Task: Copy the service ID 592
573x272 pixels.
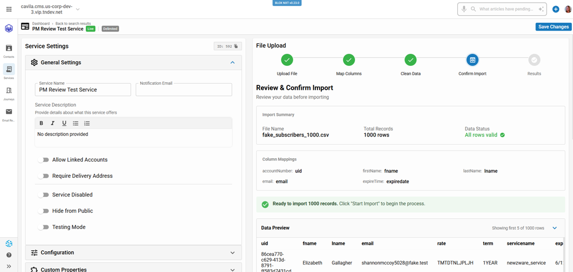Action: [x=236, y=46]
